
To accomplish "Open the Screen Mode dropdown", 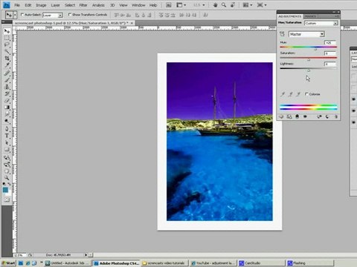I will point(261,5).
